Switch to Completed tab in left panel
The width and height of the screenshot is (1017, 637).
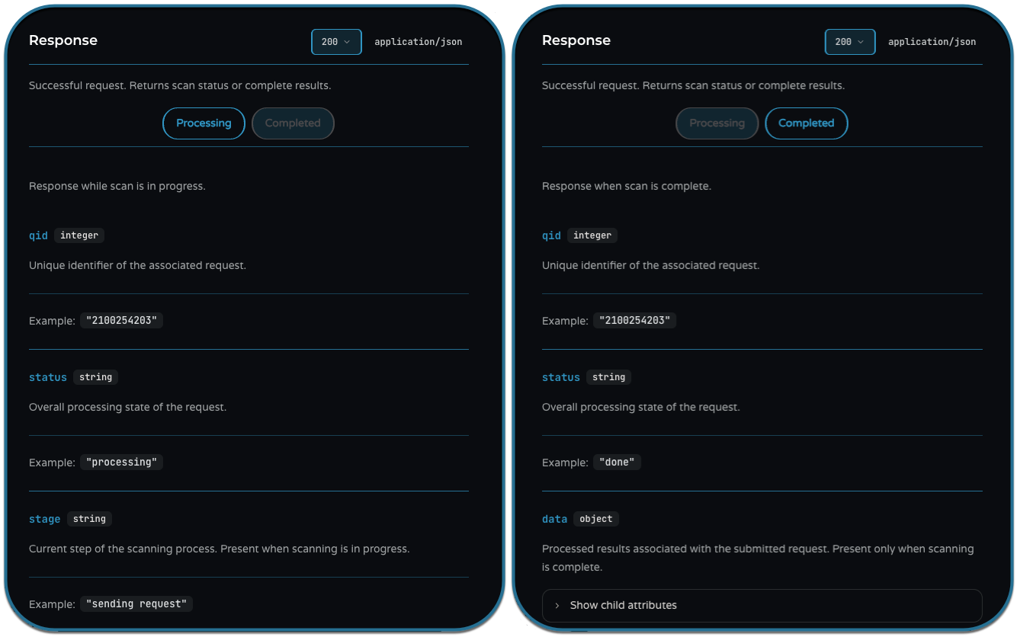pos(293,123)
